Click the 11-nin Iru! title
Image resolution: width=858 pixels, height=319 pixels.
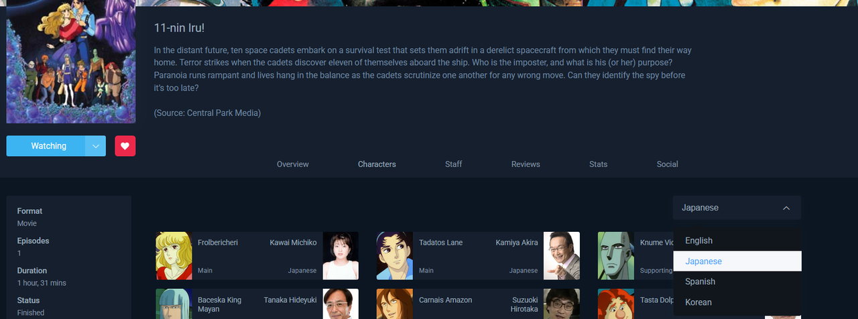179,28
